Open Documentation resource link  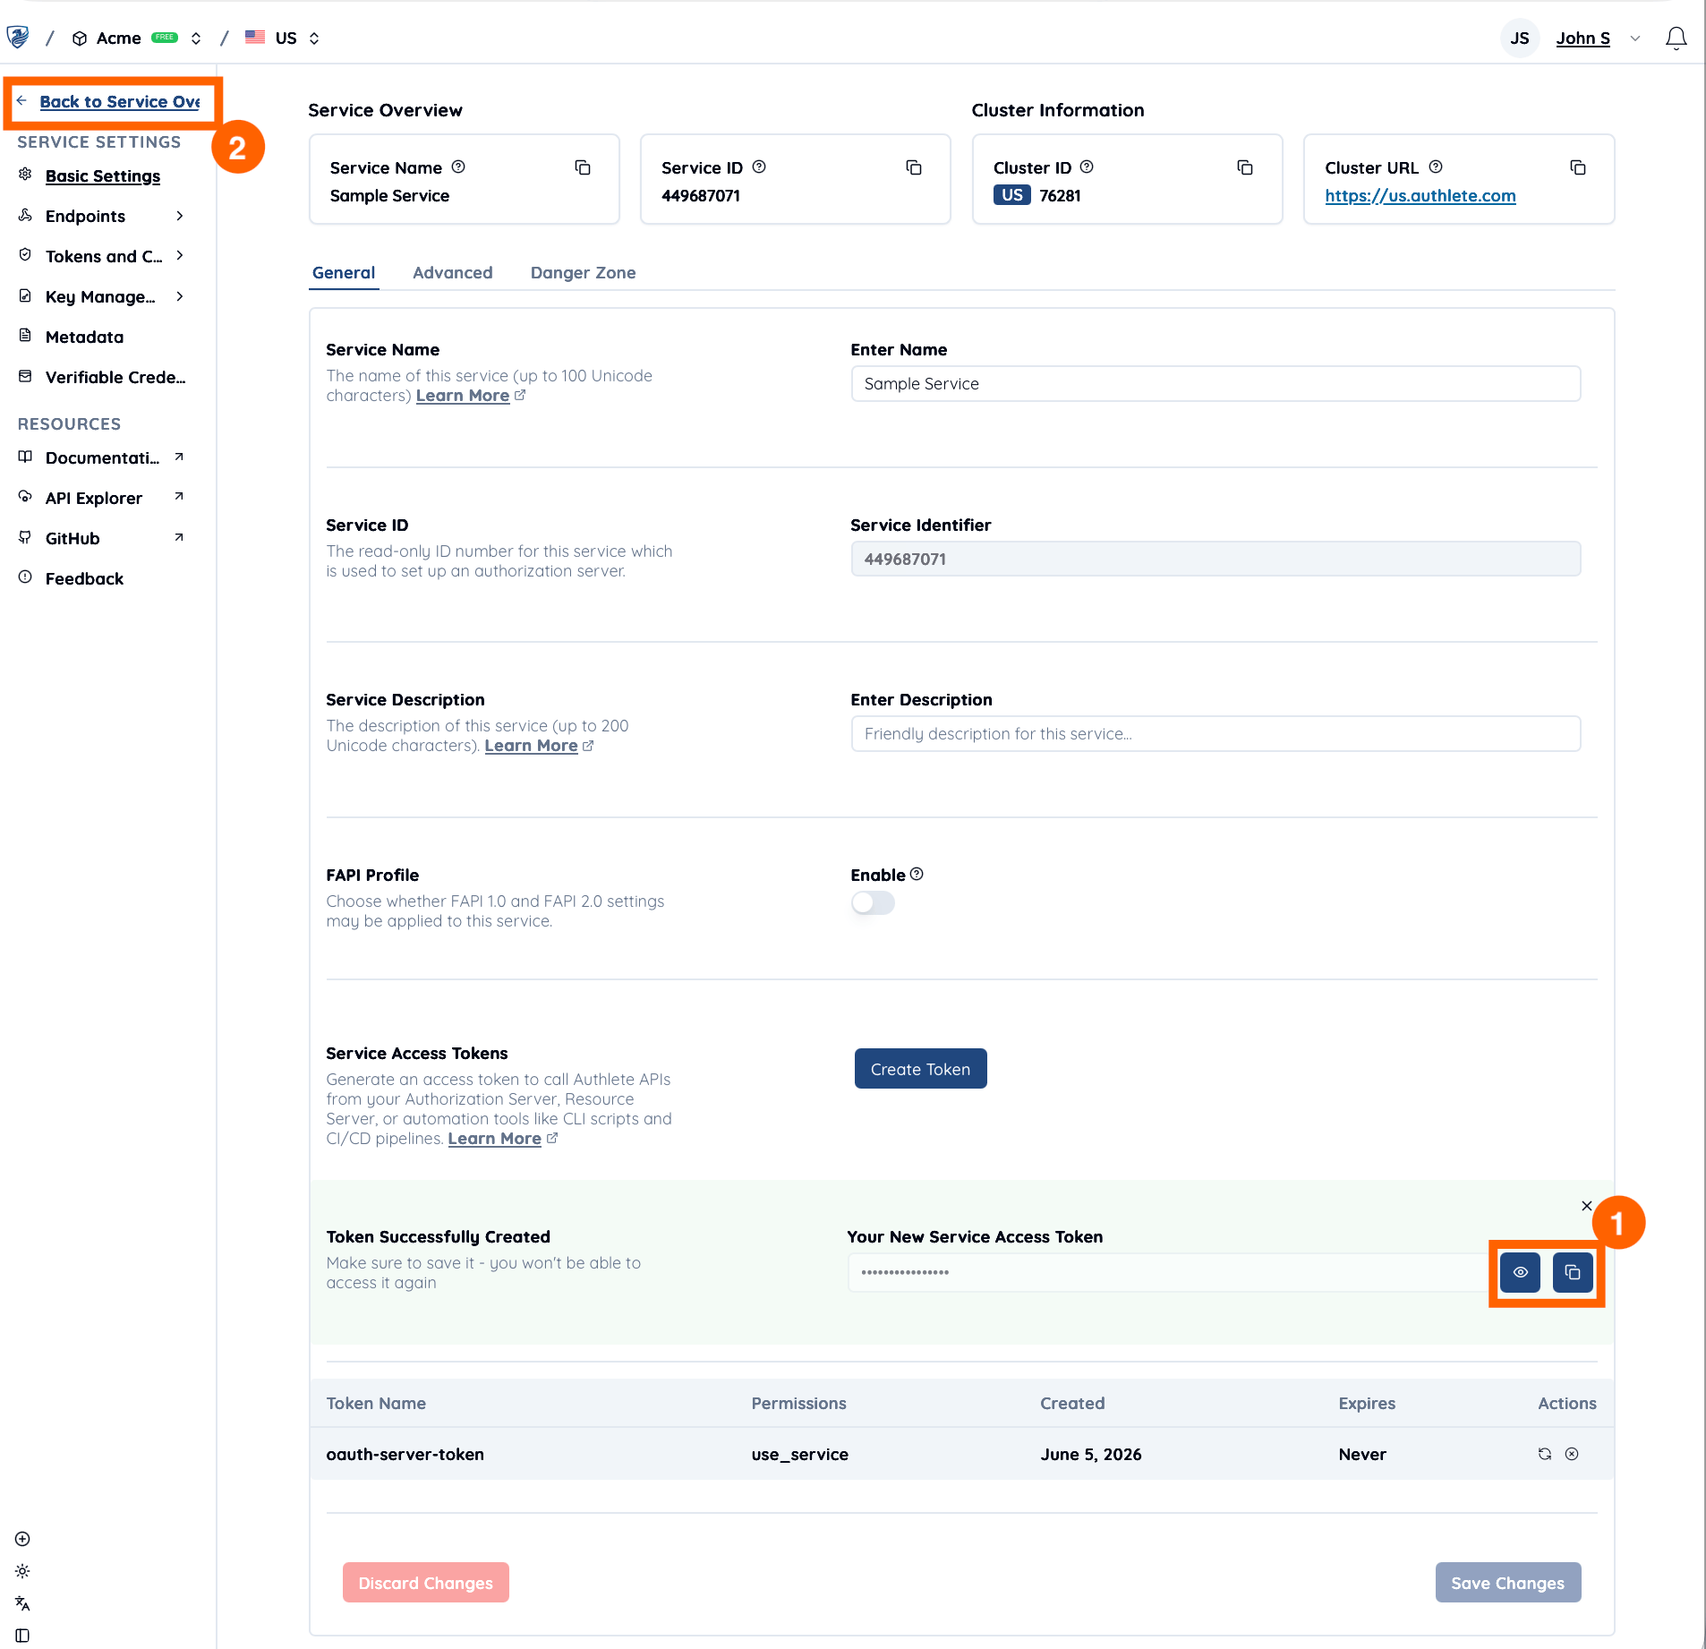pos(102,457)
